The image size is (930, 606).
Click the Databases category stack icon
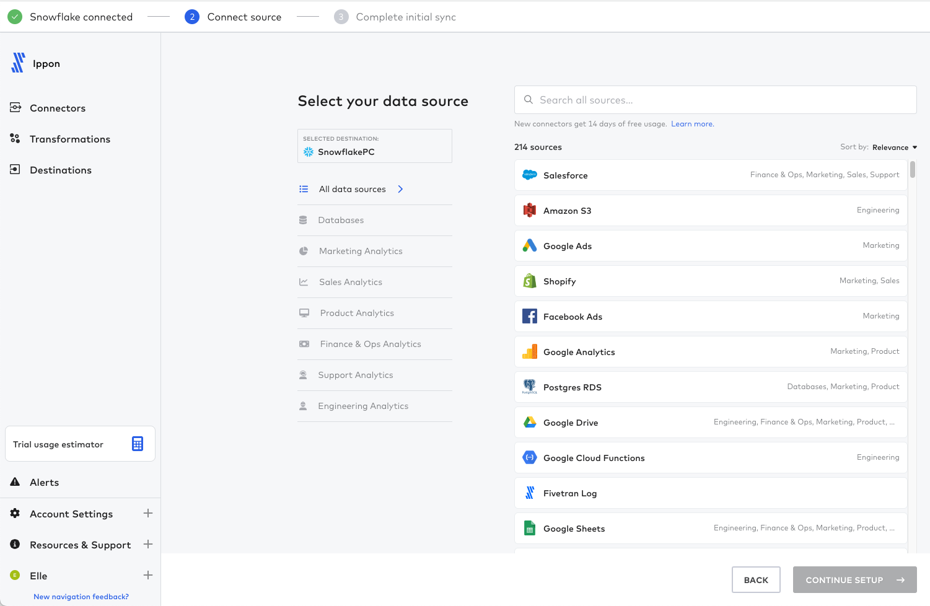pos(303,220)
